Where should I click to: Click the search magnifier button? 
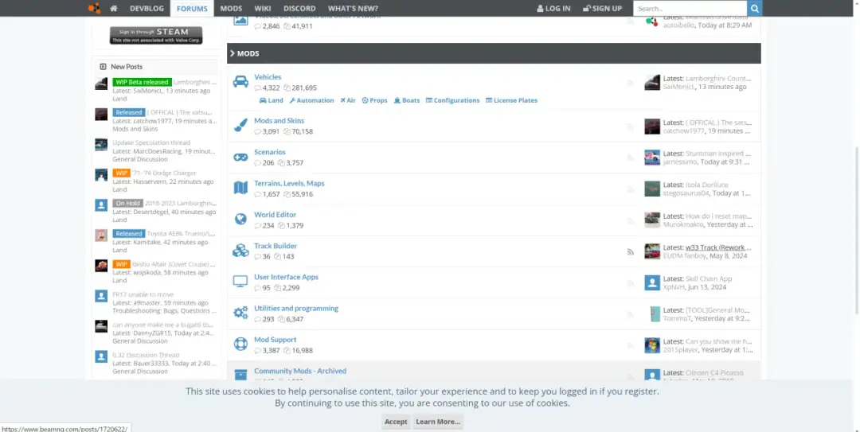754,8
